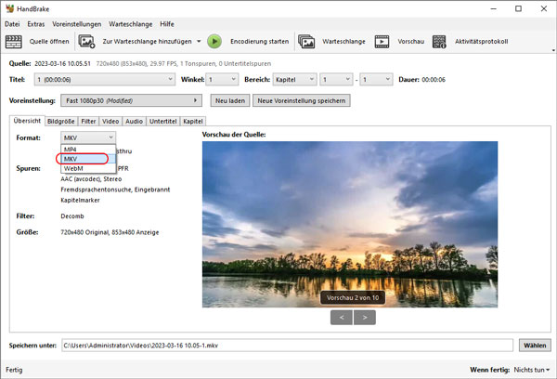The width and height of the screenshot is (557, 379).
Task: Click Neue Voreinstellung speichern button
Action: tap(301, 100)
